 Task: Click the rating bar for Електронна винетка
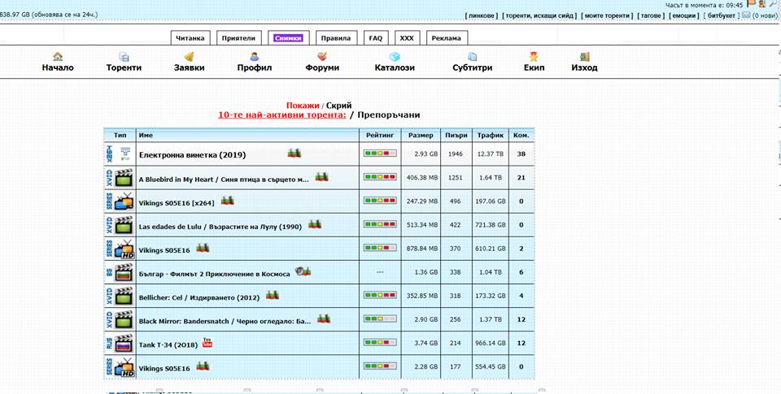[x=379, y=154]
